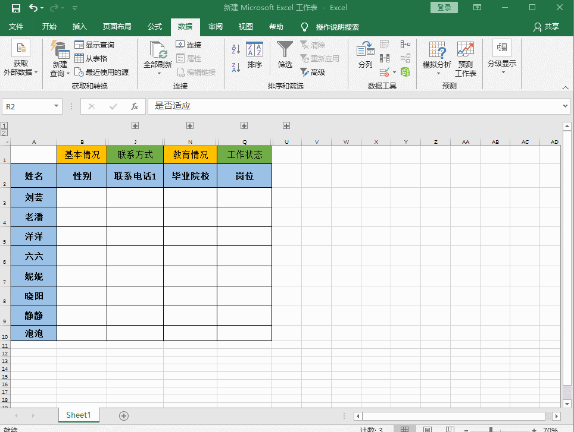This screenshot has width=574, height=432.
Task: Select the Sheet1 sheet tab
Action: 78,415
